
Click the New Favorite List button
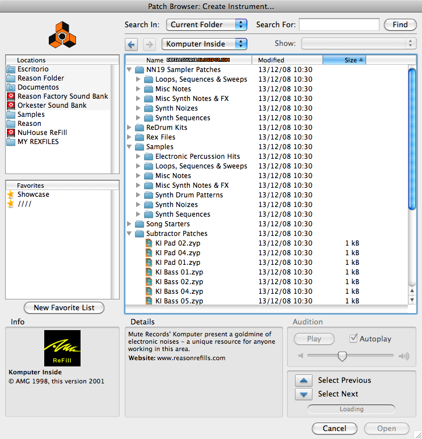(x=64, y=307)
